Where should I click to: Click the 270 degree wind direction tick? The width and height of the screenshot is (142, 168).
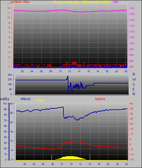(10, 80)
